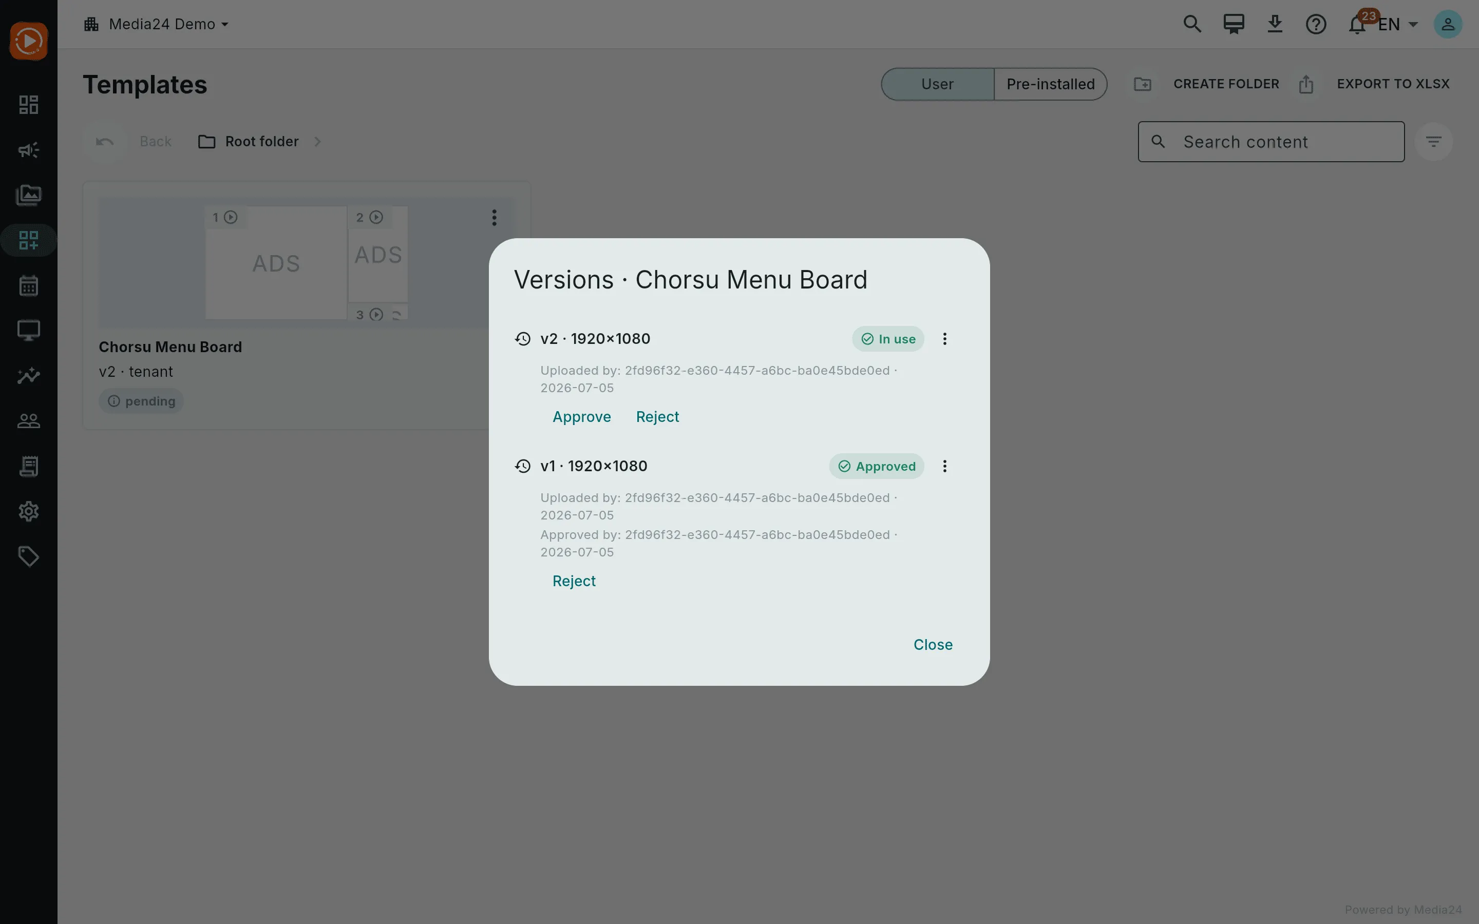Image resolution: width=1479 pixels, height=924 pixels.
Task: Approve the v2 version
Action: click(581, 417)
